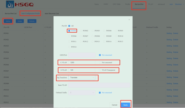Screen dimensions: 185x108
Task: Open the VLAN menu in top navigation
Action: (x=151, y=4)
